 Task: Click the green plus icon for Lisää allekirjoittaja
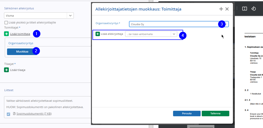click(98, 34)
